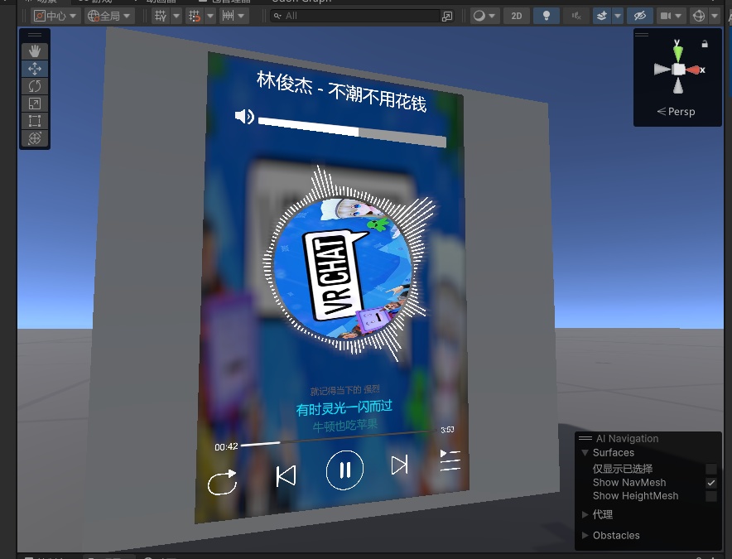The height and width of the screenshot is (559, 732).
Task: Expand the 代理 section
Action: click(x=586, y=513)
